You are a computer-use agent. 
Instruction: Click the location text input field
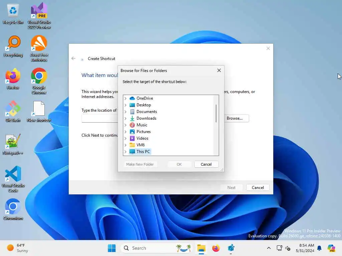click(100, 118)
